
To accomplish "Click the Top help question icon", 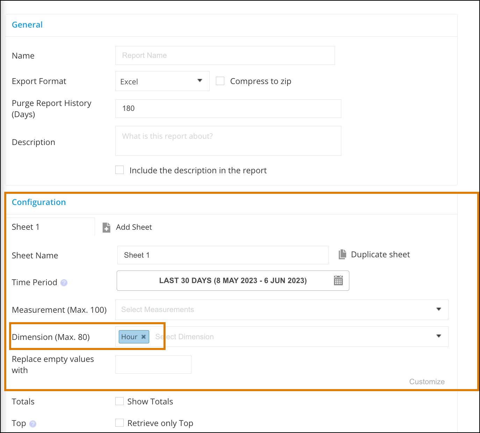I will pyautogui.click(x=33, y=424).
